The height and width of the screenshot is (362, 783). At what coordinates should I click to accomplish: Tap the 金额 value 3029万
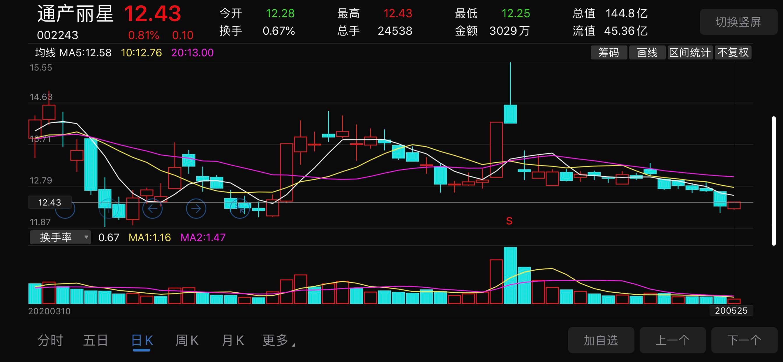[509, 31]
